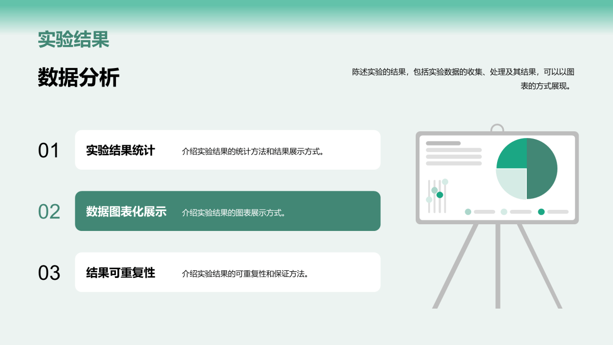Click the text 介绍实验结果的图表展示方式。

pos(235,213)
